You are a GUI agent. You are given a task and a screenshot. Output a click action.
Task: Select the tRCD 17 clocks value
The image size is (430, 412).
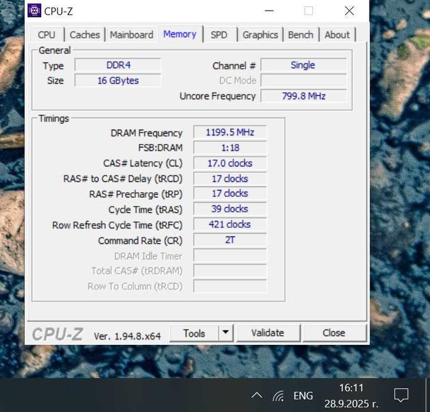230,179
